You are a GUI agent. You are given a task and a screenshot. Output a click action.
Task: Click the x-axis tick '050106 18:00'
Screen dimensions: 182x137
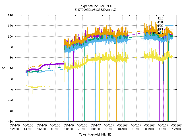(x=55, y=127)
